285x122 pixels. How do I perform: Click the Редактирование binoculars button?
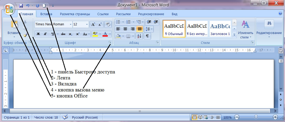(269, 29)
